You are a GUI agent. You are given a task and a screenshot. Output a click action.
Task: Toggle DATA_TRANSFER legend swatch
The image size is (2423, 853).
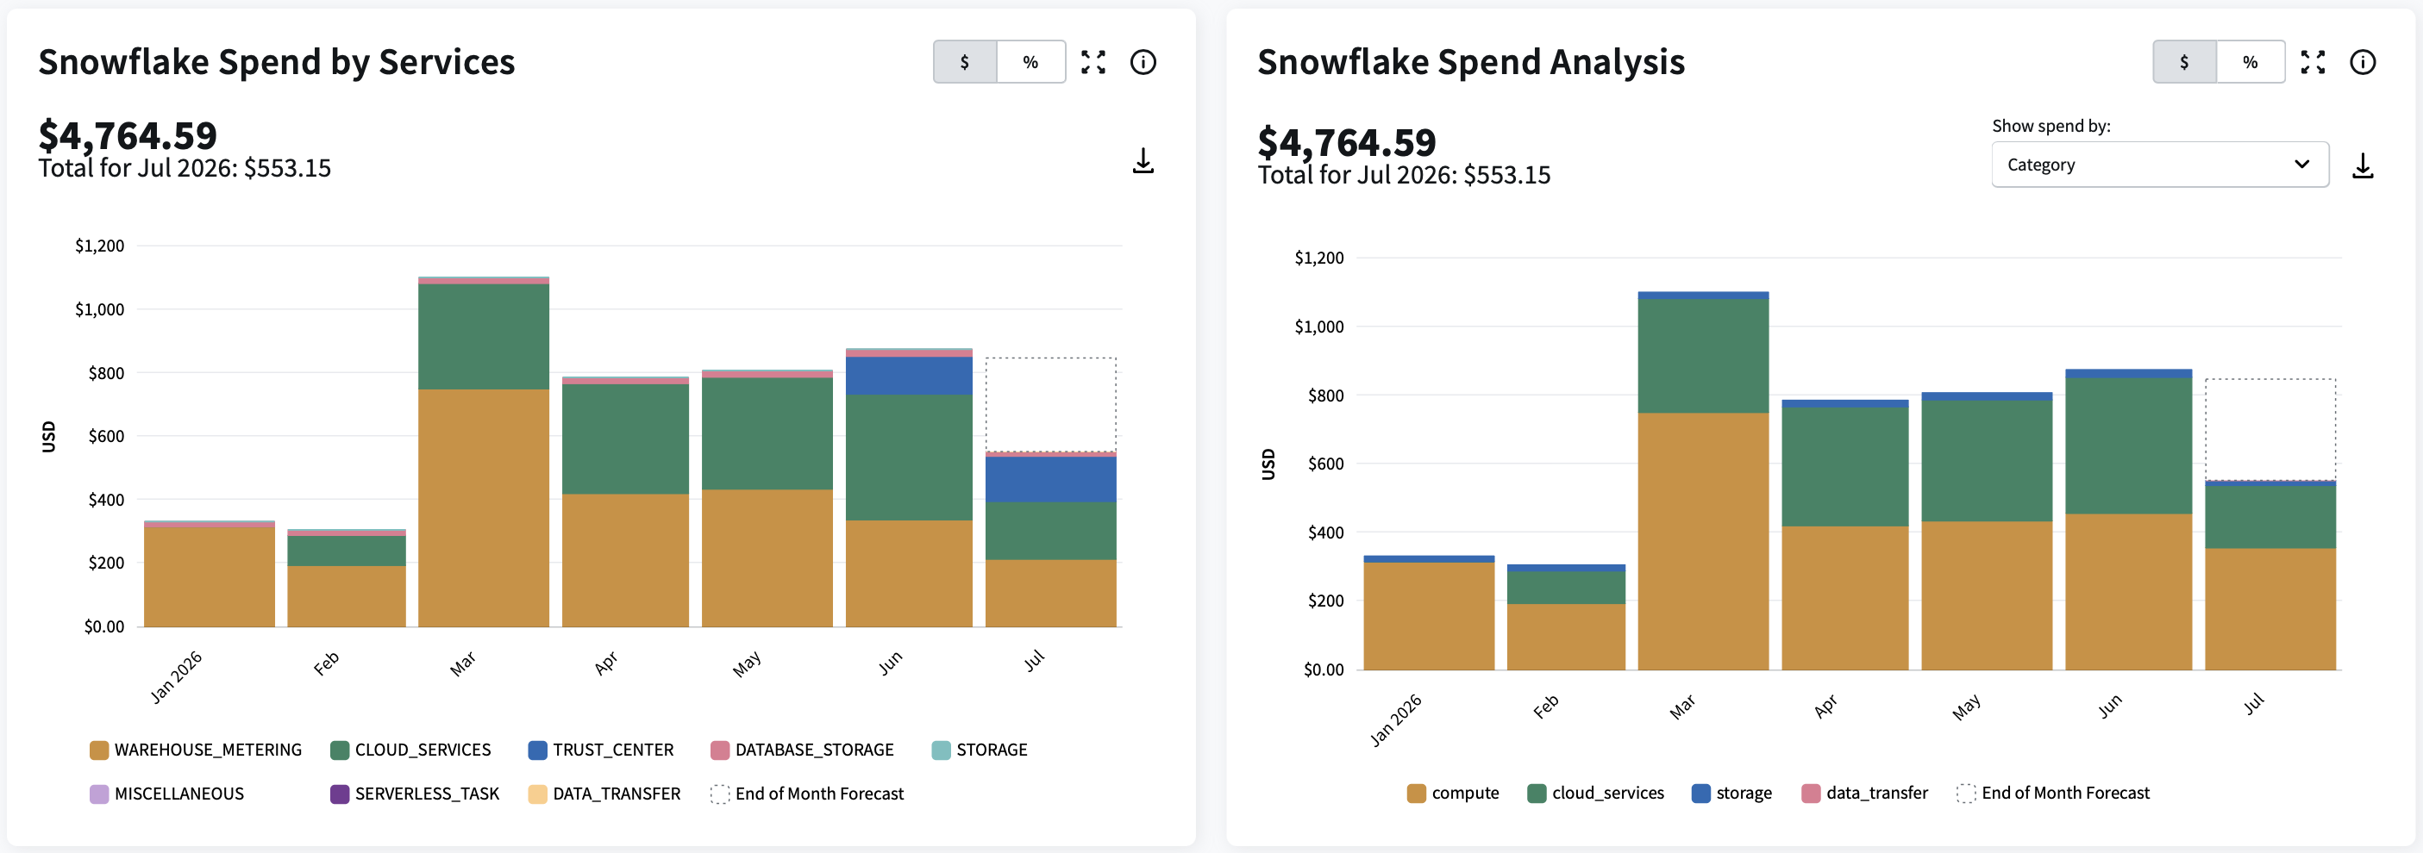coord(537,794)
